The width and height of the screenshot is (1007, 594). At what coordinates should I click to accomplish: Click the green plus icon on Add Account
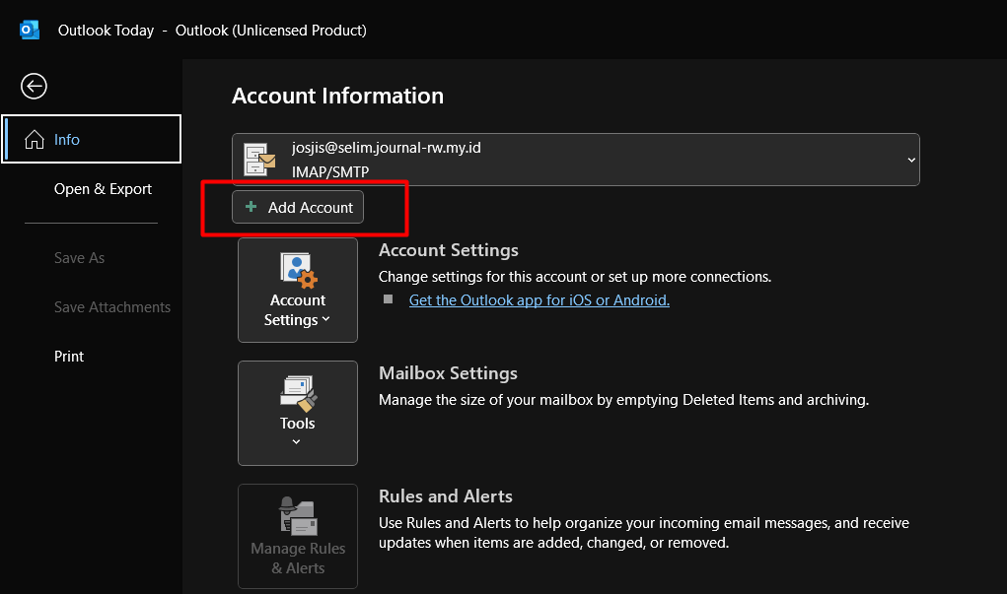tap(252, 207)
